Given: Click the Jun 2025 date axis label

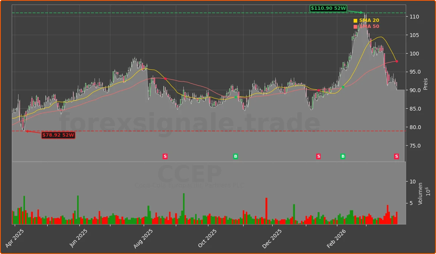Looking at the screenshot, I should tap(79, 239).
